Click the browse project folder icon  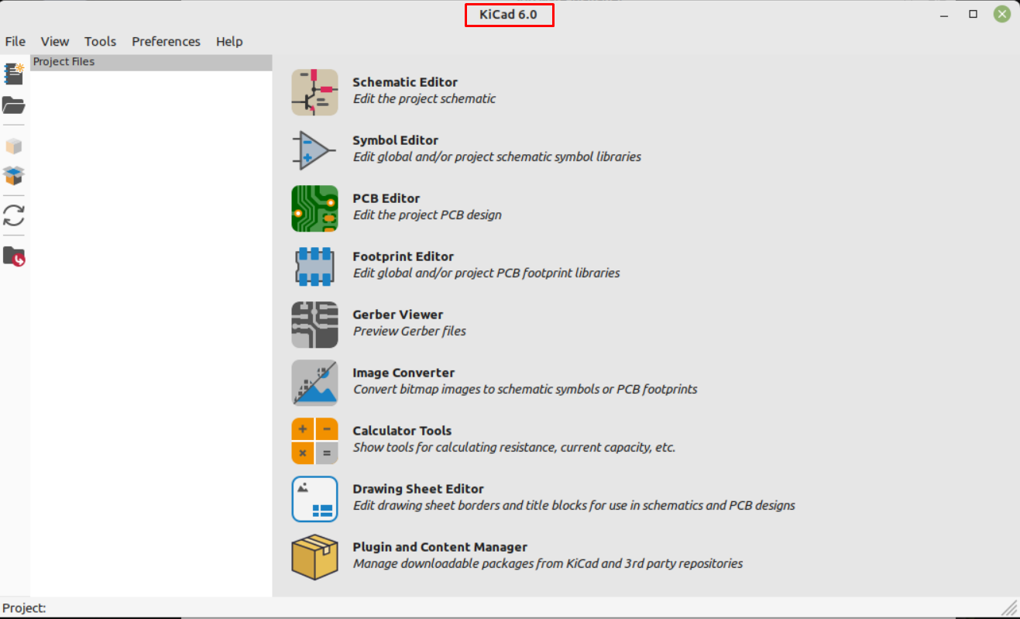pos(14,256)
